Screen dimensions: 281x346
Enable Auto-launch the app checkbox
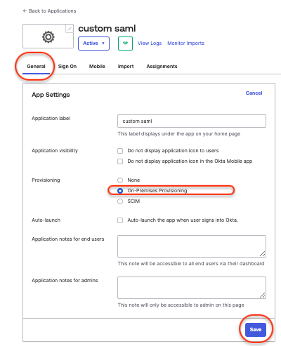pyautogui.click(x=120, y=220)
